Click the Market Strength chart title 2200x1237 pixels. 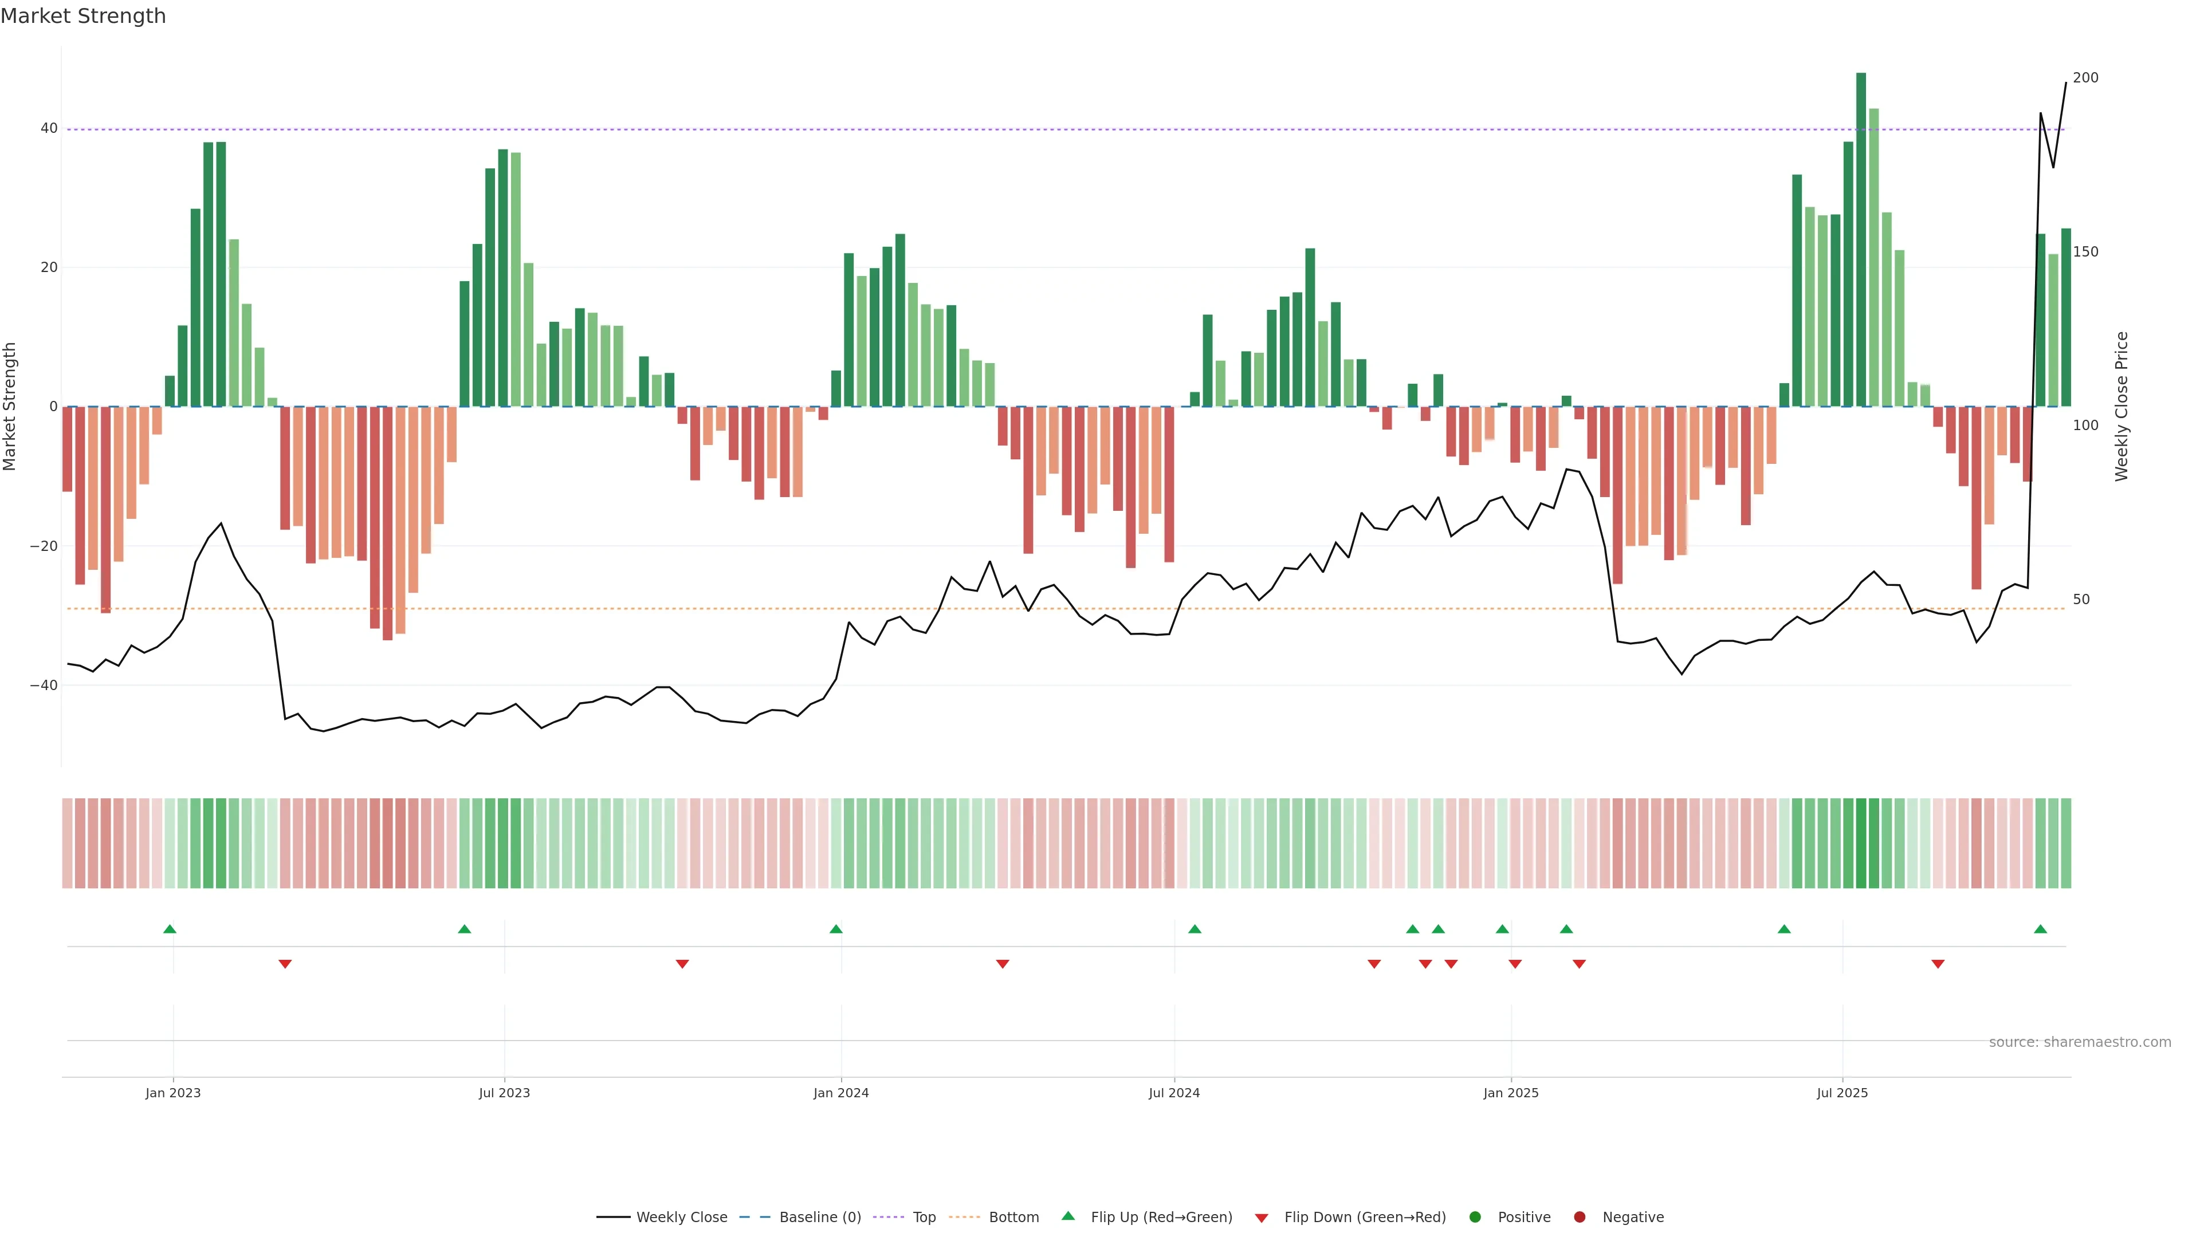(83, 16)
